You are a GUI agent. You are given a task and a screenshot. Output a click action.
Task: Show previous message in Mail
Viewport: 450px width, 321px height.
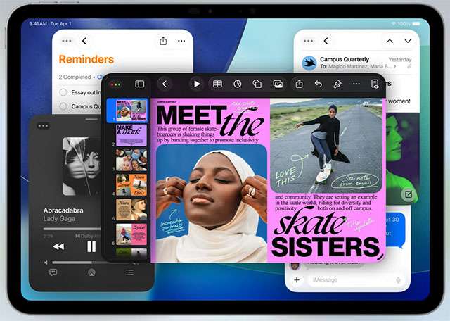pos(390,41)
